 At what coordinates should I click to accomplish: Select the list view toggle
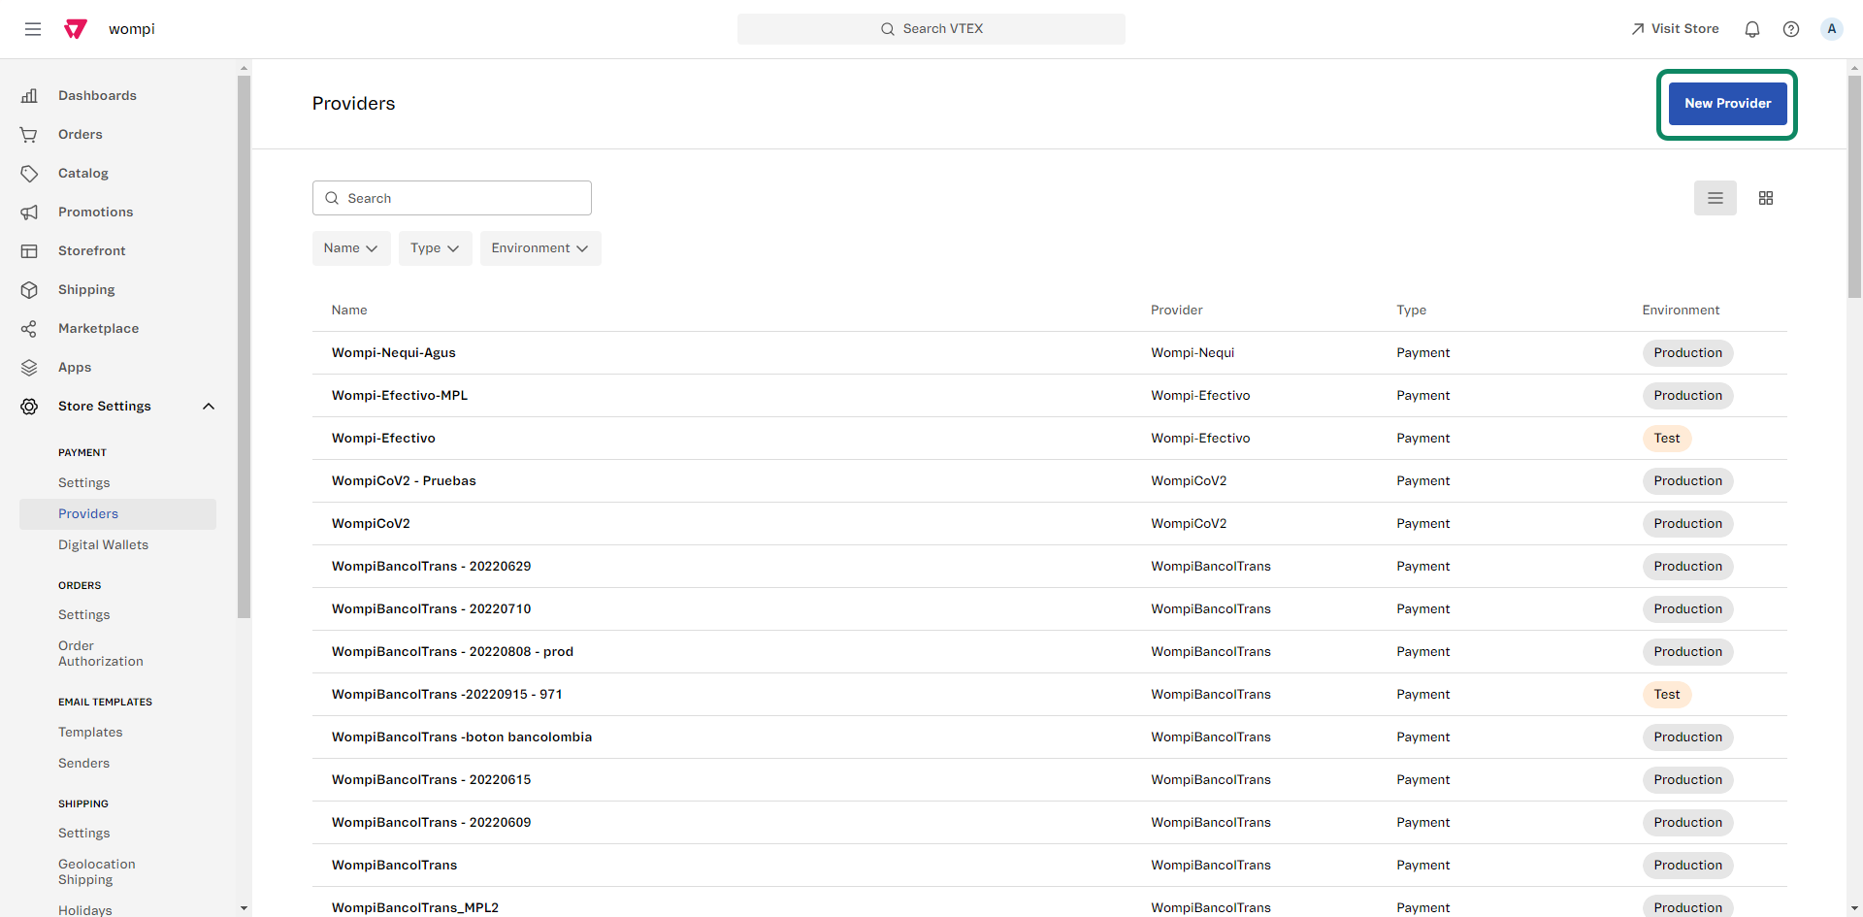click(1715, 198)
